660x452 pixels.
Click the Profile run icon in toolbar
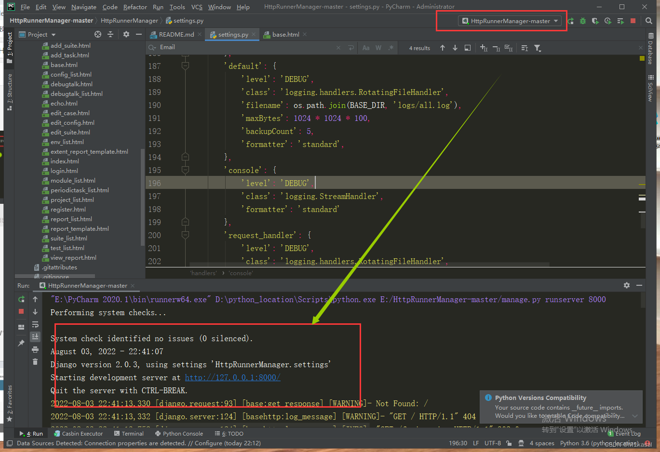click(x=608, y=21)
